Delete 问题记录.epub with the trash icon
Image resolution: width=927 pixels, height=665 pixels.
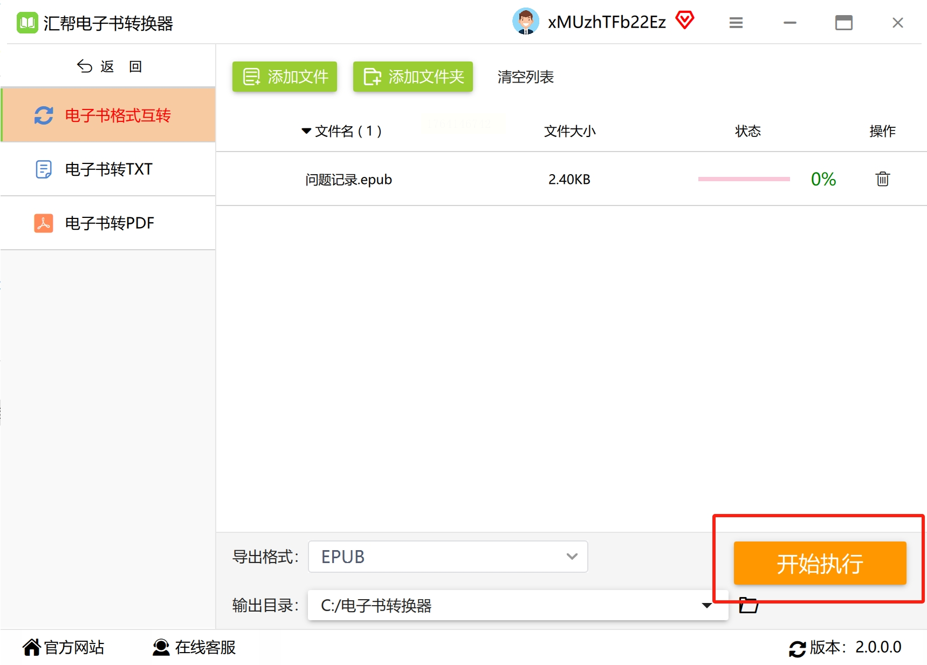click(882, 179)
